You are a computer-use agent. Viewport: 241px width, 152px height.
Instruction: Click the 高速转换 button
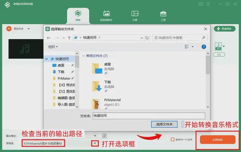[224, 29]
